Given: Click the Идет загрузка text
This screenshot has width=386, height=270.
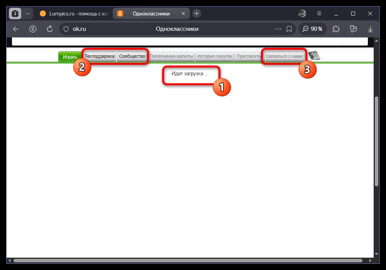Looking at the screenshot, I should 190,74.
